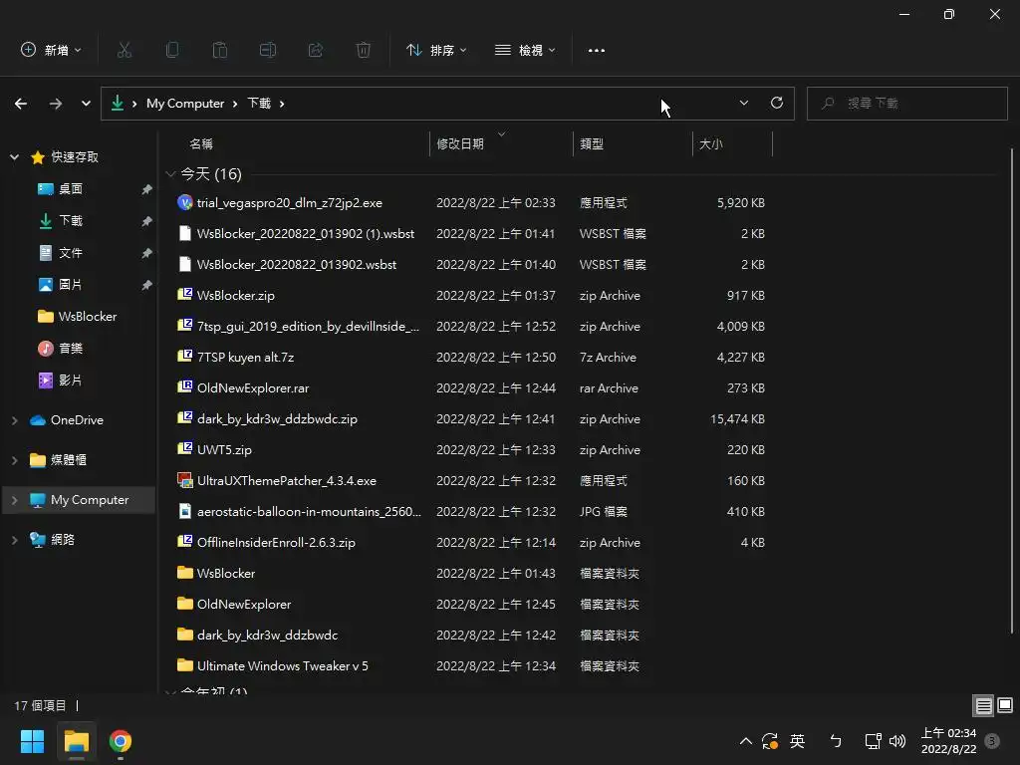Select the WsBlocker folder icon in file list
1020x765 pixels.
(184, 573)
